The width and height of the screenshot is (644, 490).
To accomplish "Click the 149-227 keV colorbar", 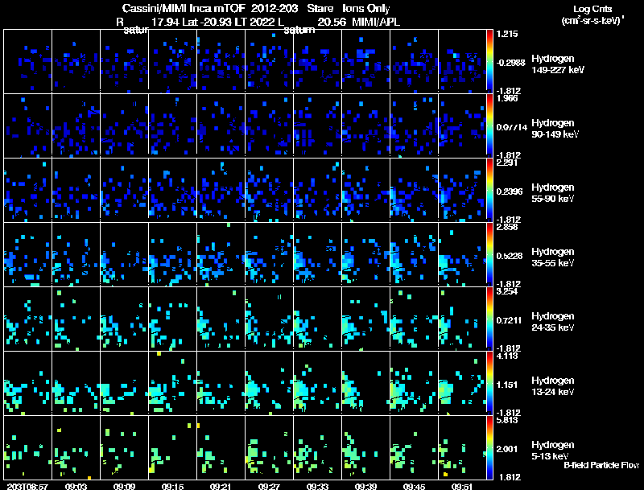I will (489, 61).
